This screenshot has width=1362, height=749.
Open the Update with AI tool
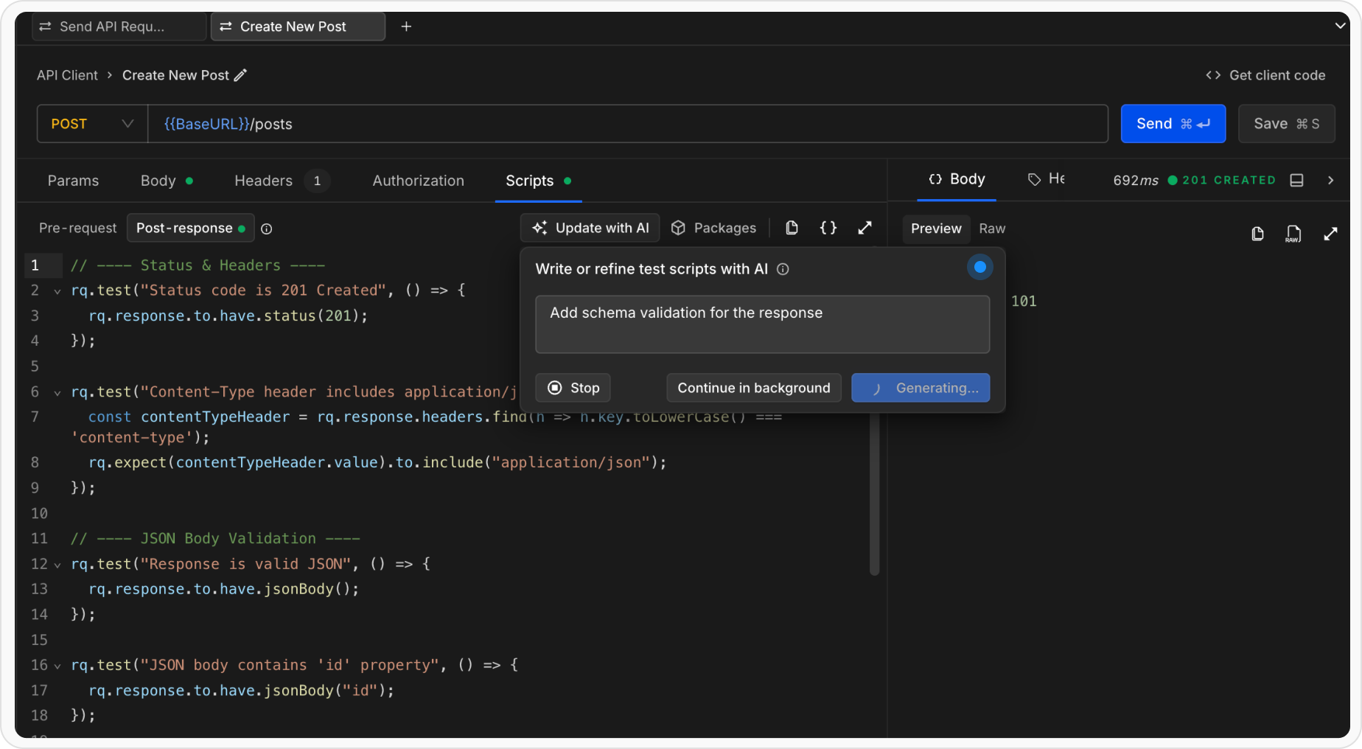point(590,228)
